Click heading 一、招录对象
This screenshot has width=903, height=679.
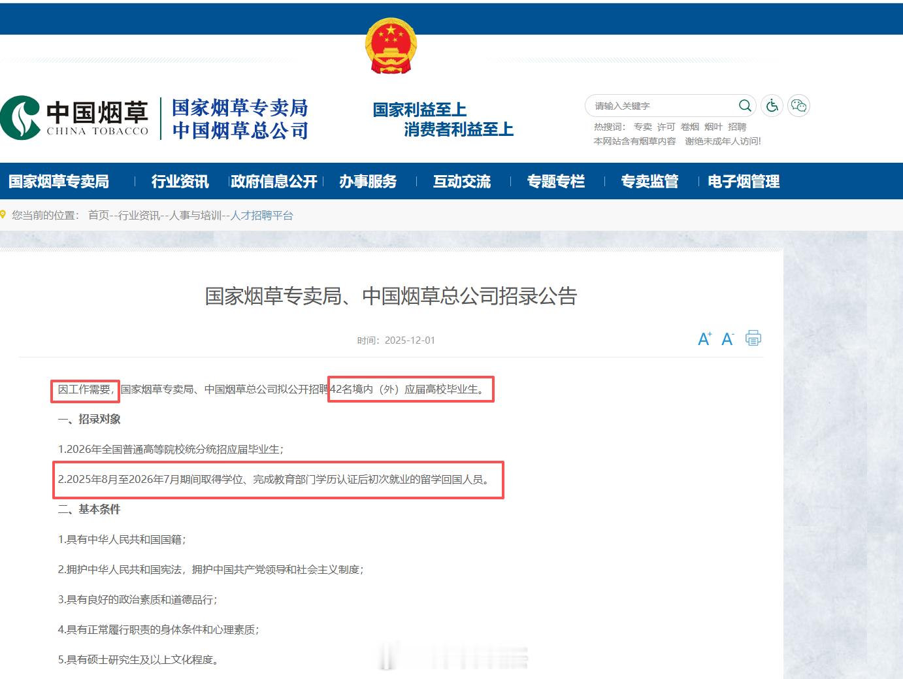[90, 419]
